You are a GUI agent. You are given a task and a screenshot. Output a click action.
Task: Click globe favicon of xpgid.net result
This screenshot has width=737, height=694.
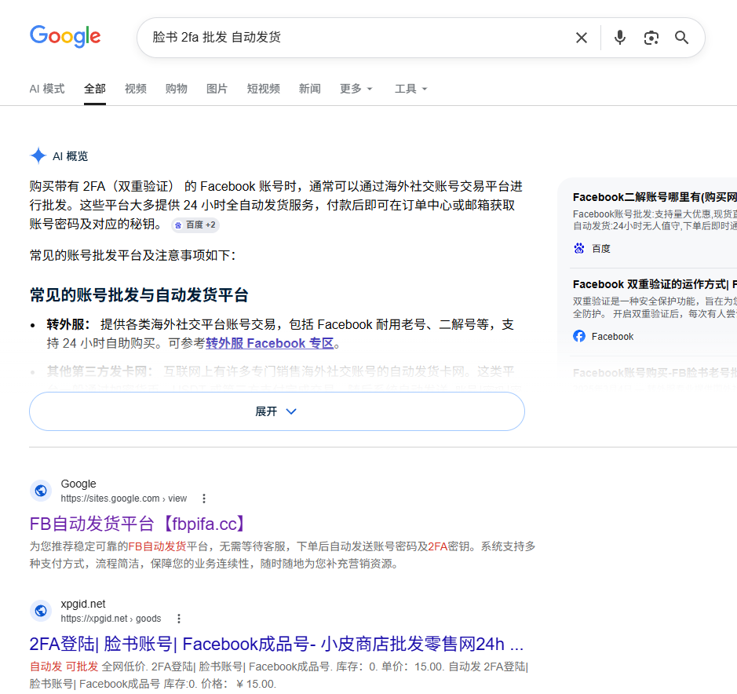[x=41, y=610]
